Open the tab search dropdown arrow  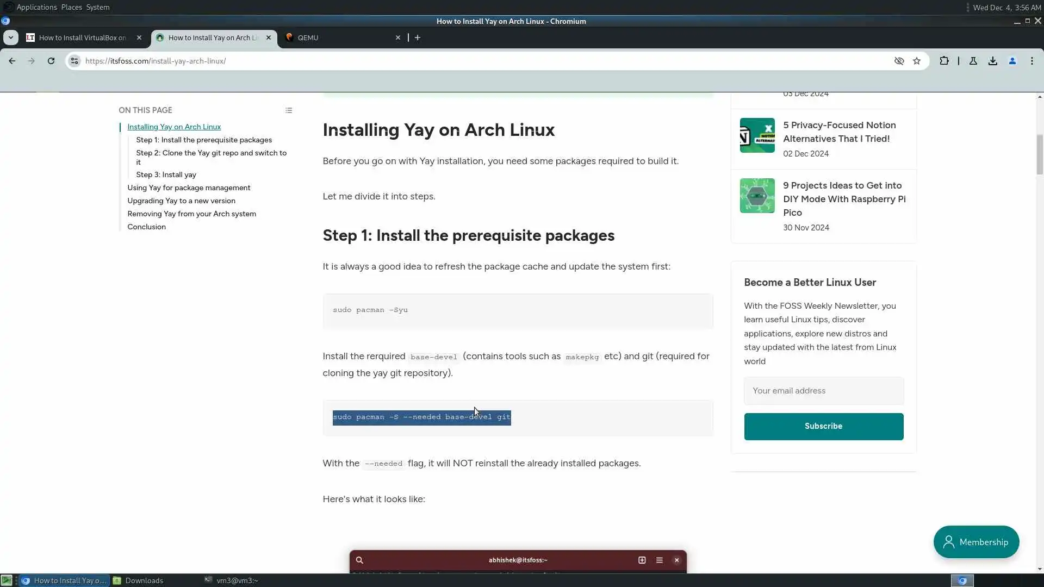click(x=11, y=38)
